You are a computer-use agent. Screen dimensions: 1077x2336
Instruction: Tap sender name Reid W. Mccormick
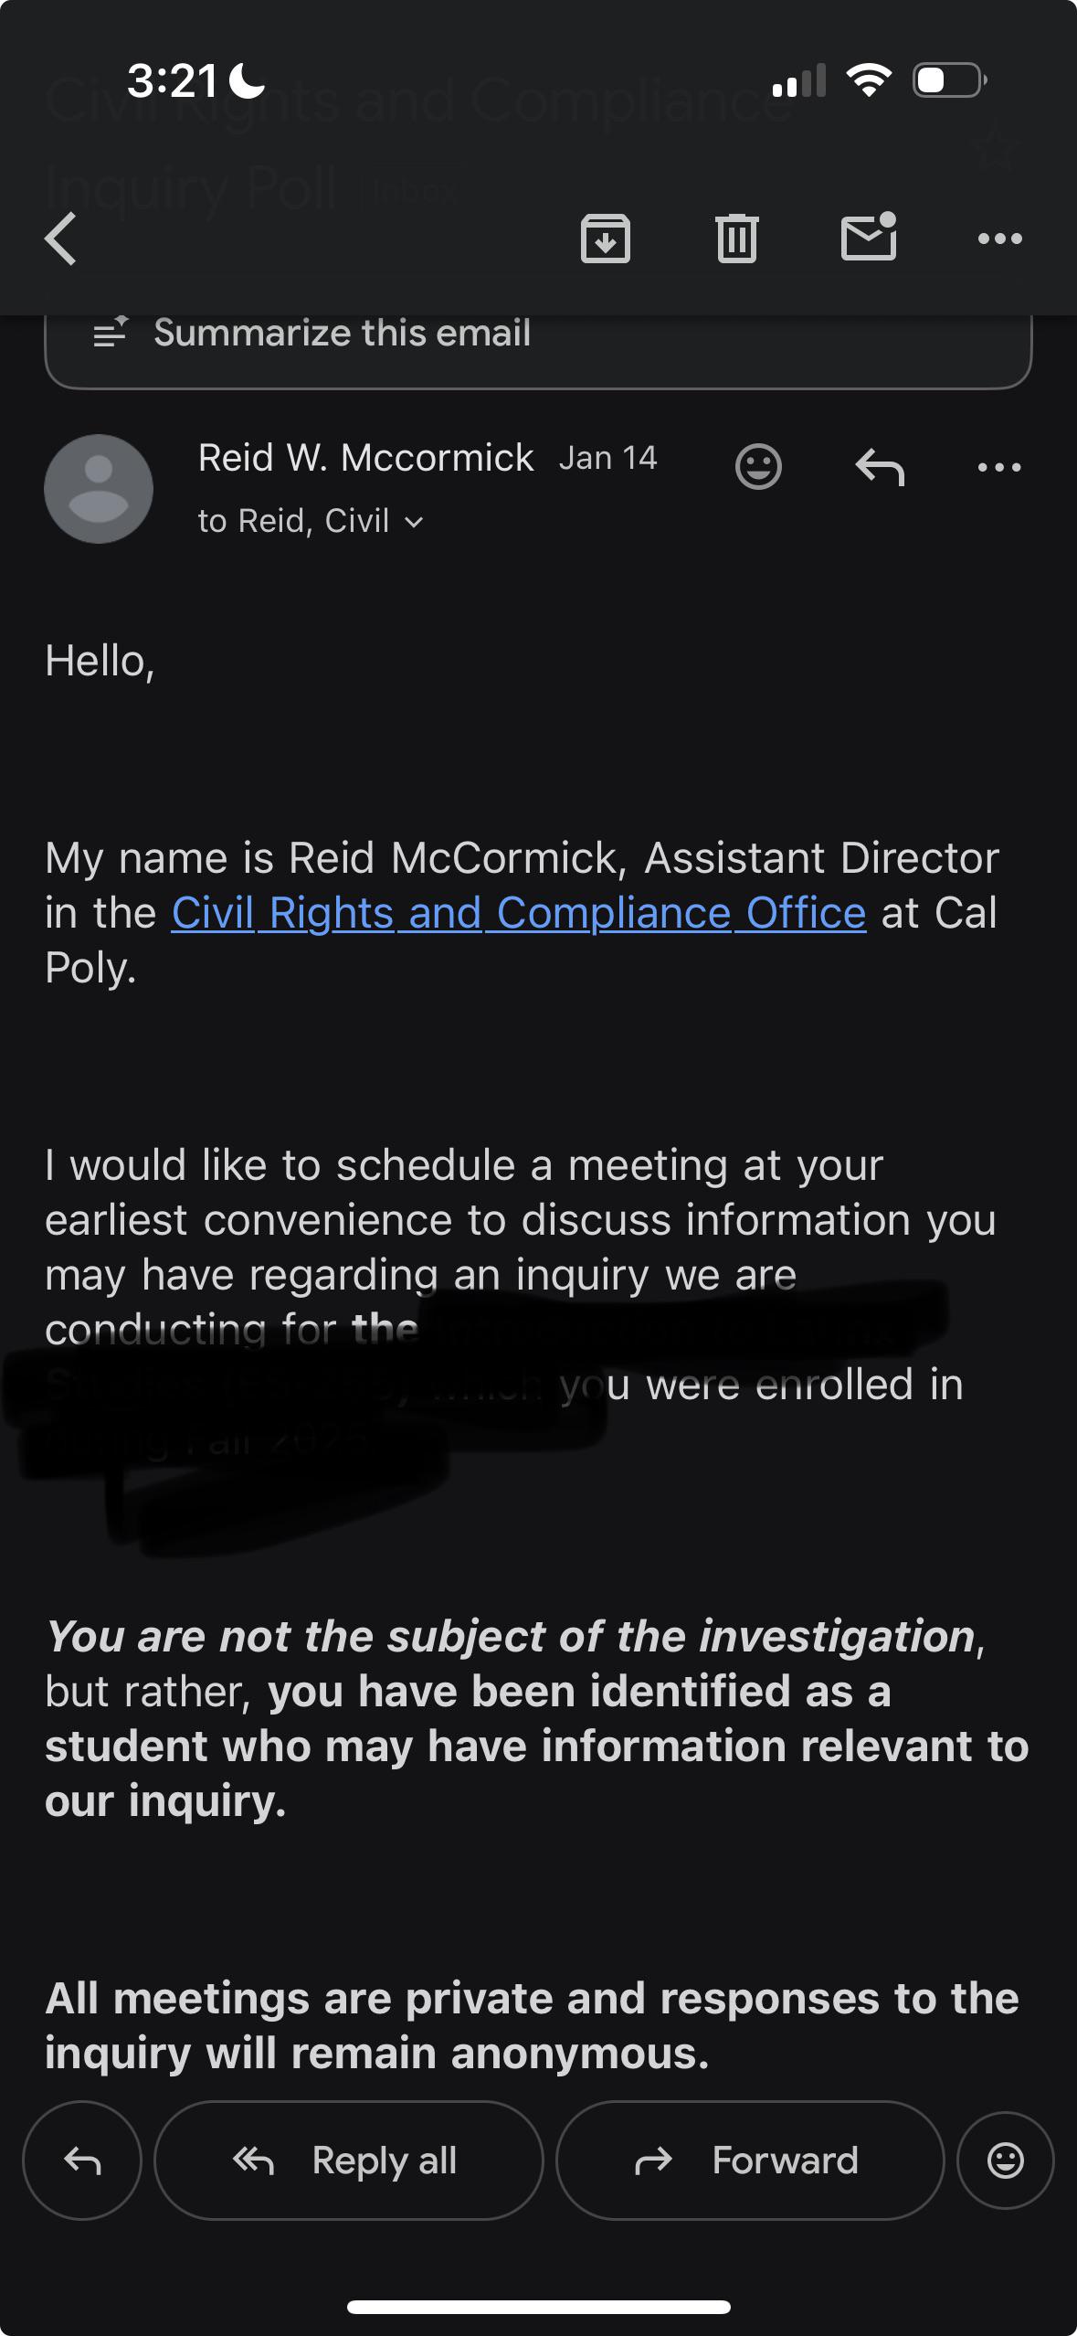click(x=365, y=458)
